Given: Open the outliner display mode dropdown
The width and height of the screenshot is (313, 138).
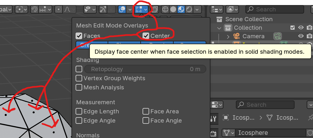Looking at the screenshot, I should [x=217, y=9].
